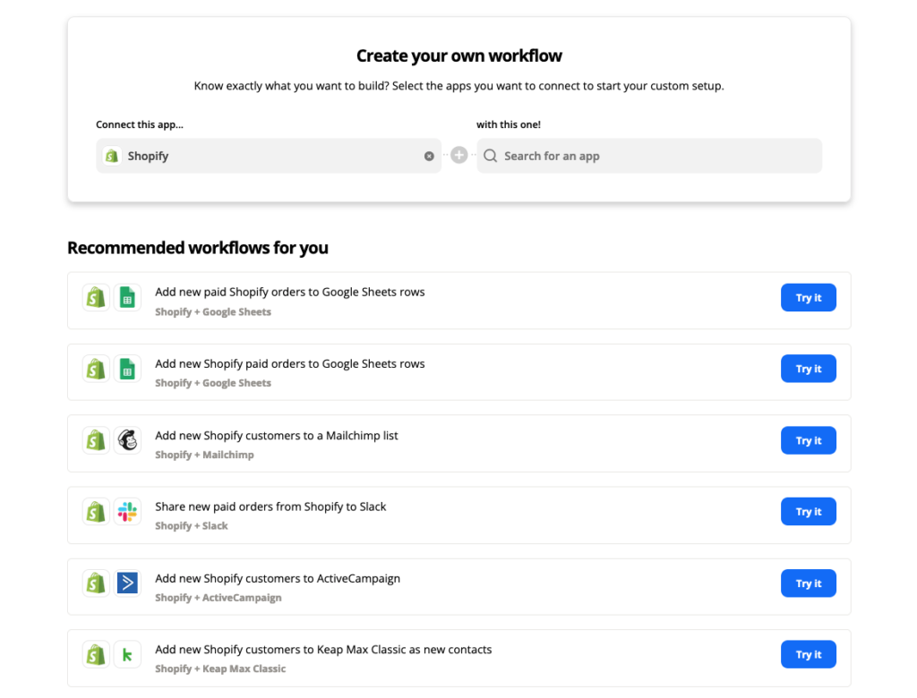Try the Share new paid orders to Slack workflow

coord(809,512)
